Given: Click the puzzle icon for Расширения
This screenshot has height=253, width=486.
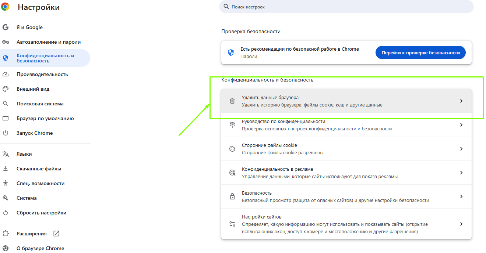Looking at the screenshot, I should coord(5,234).
